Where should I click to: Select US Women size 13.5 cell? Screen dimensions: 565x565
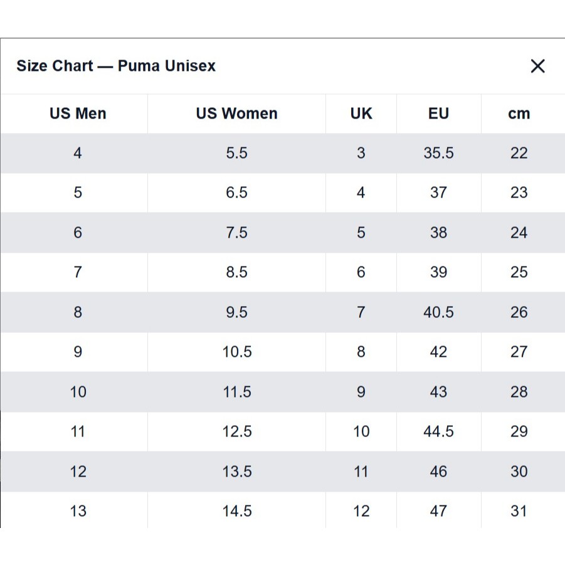click(x=236, y=472)
